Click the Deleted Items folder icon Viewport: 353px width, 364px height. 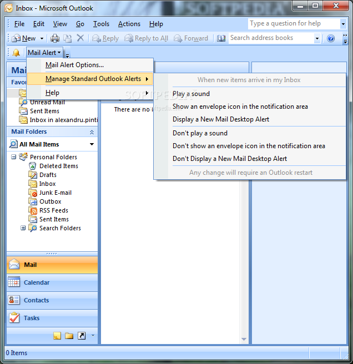pos(33,166)
